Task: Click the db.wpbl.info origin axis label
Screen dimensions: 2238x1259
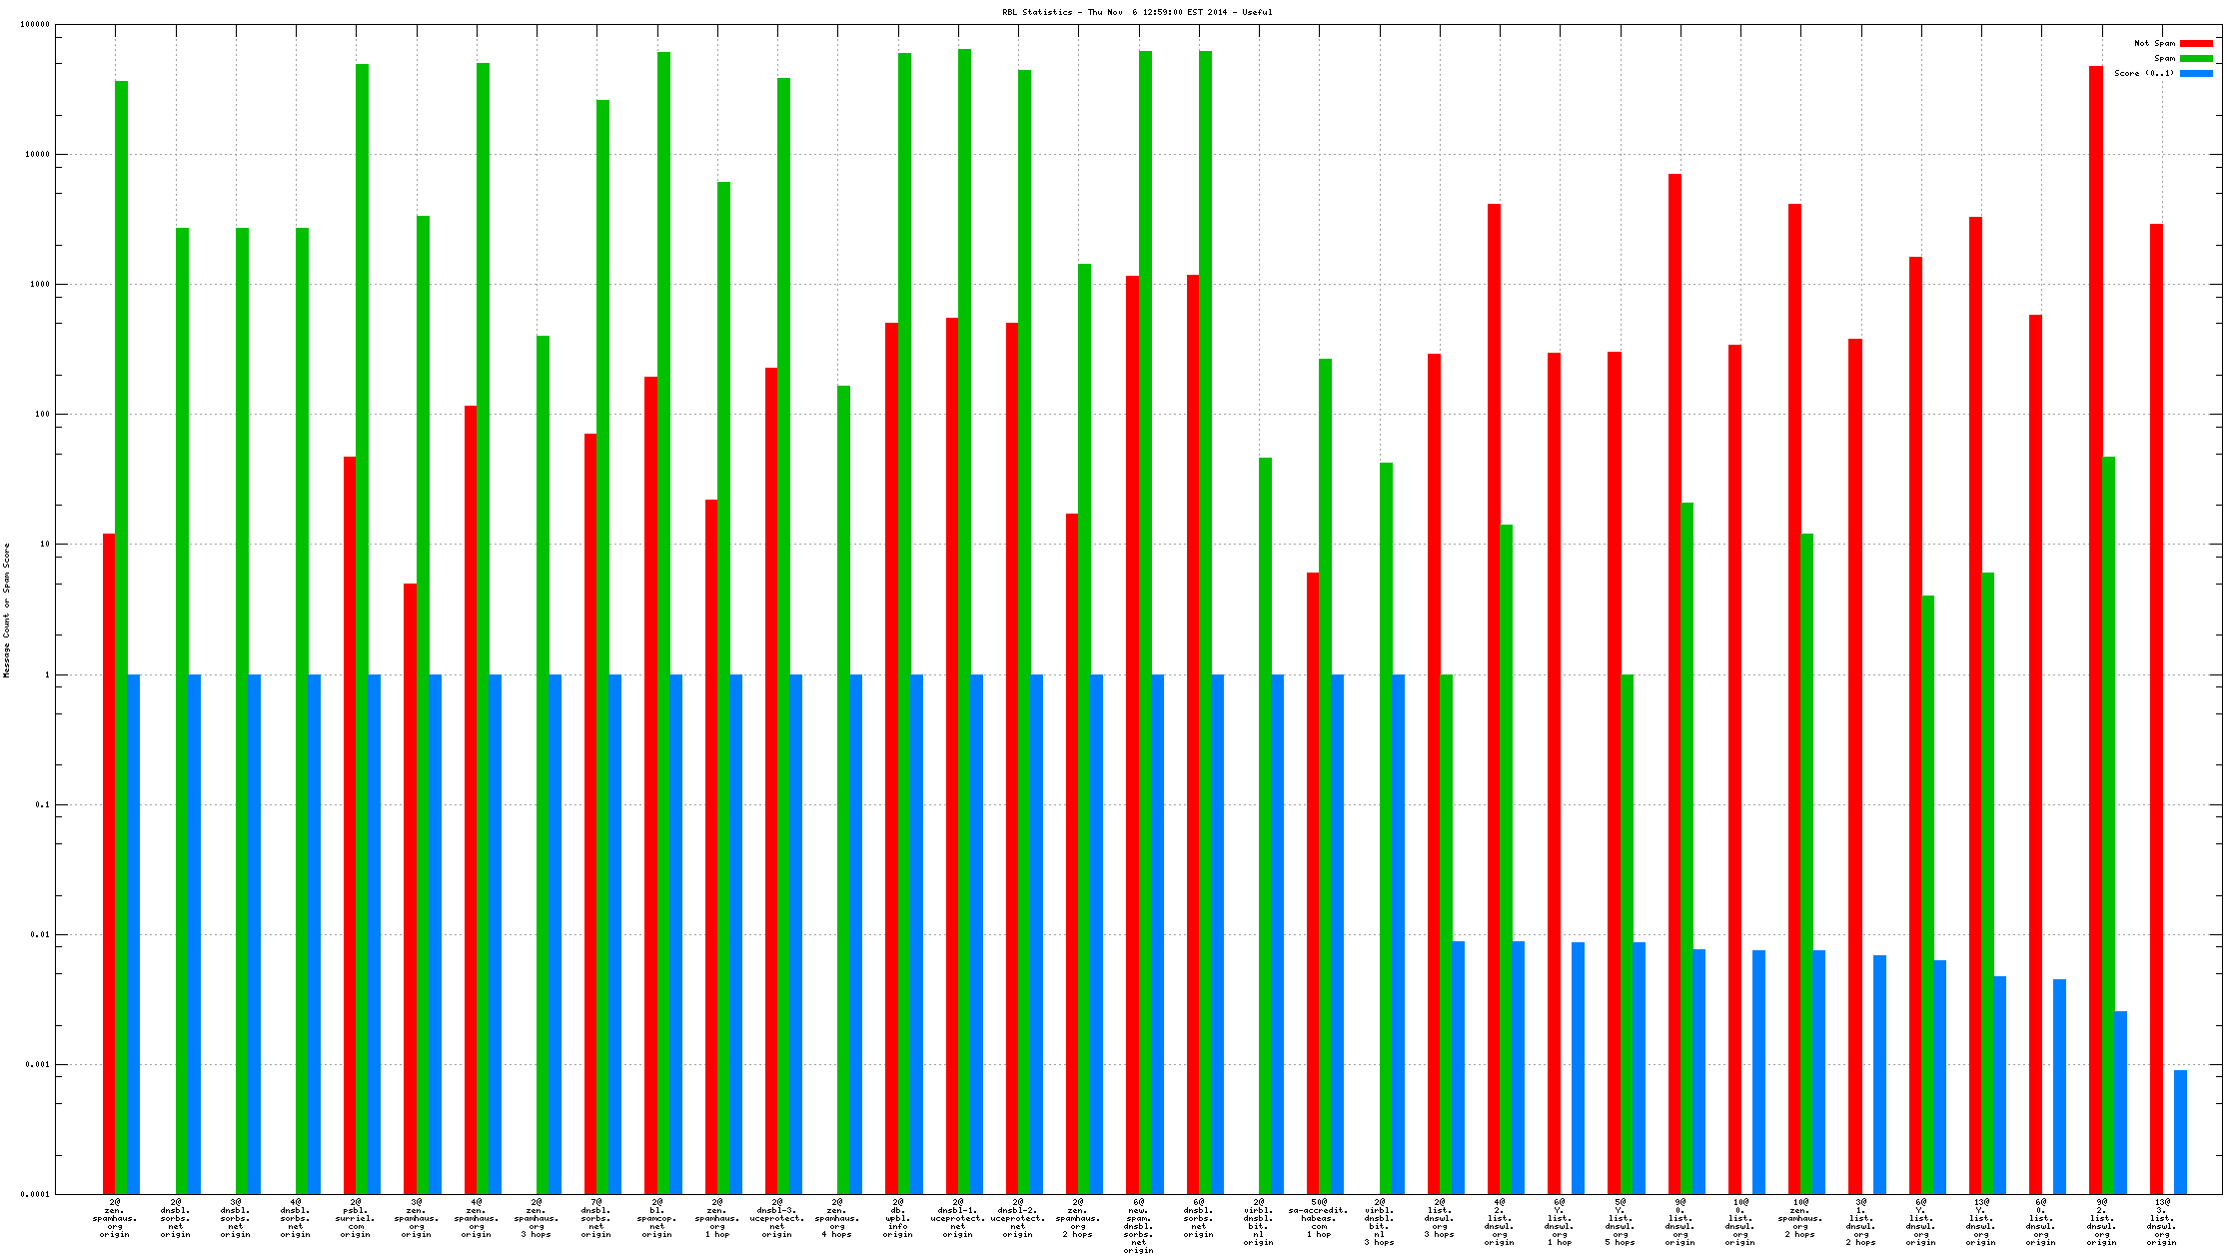Action: pos(897,1218)
